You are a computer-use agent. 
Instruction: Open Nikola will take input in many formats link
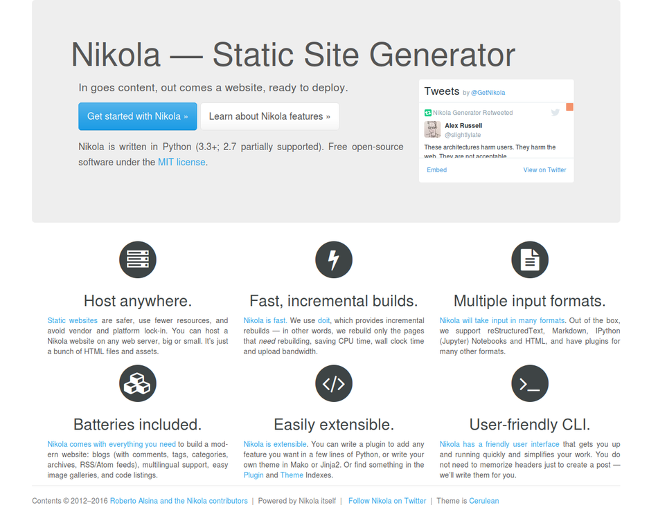pyautogui.click(x=502, y=320)
